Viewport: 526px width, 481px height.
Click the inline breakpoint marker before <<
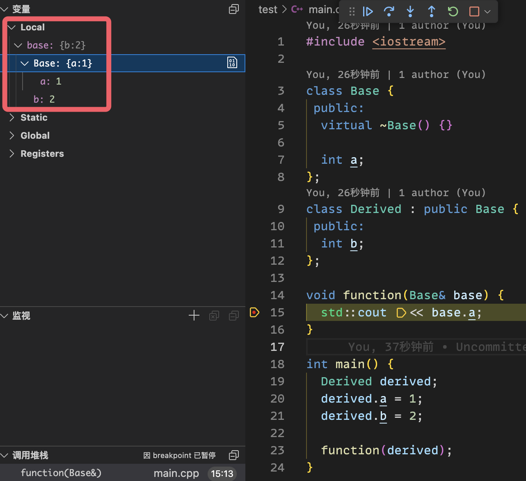[401, 313]
